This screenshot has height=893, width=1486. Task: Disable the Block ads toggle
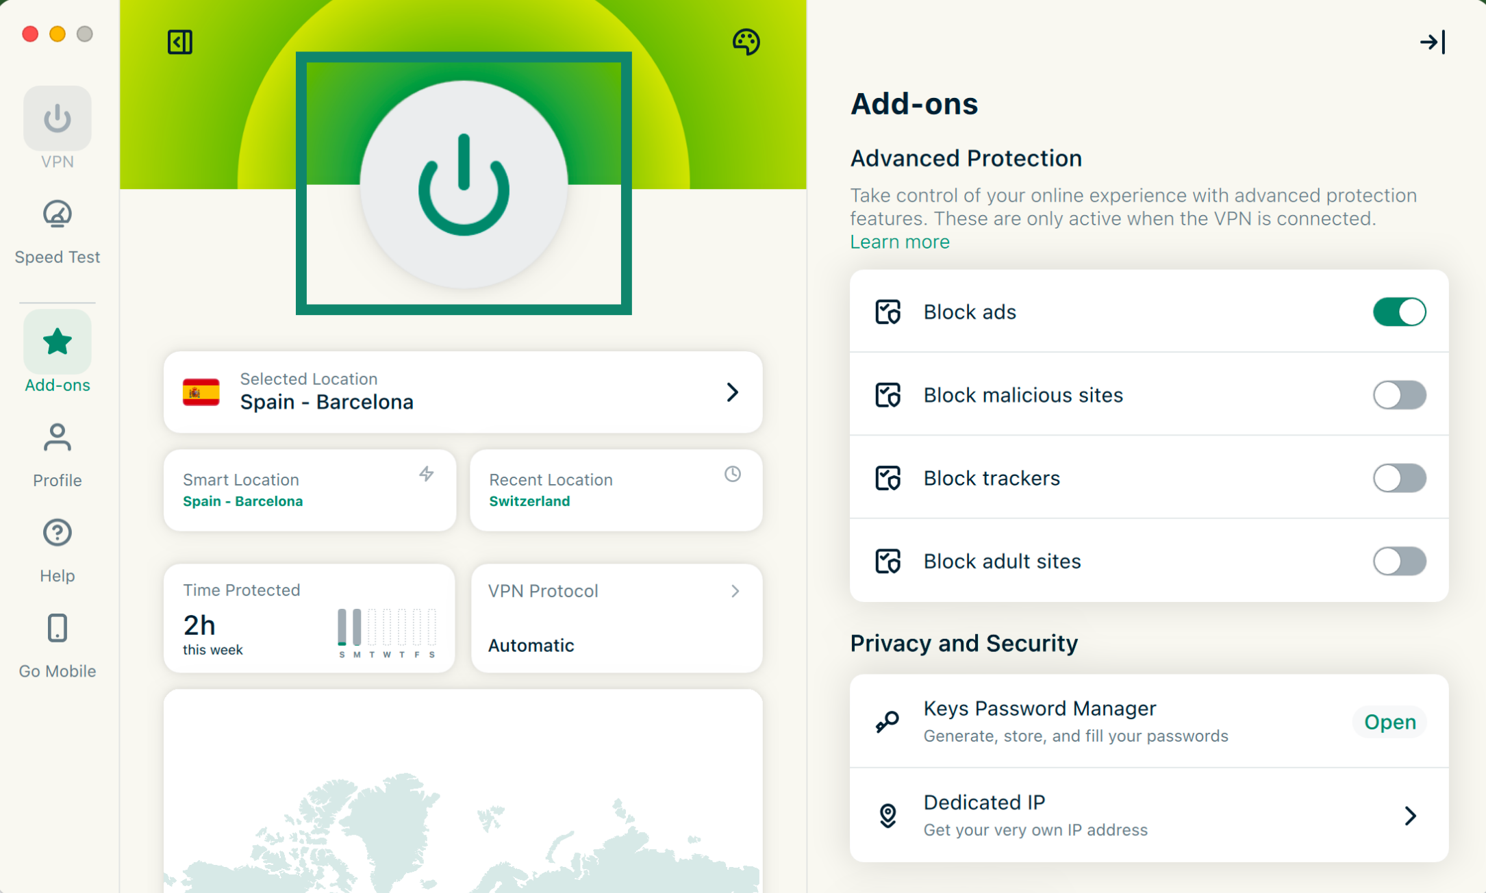pos(1399,312)
